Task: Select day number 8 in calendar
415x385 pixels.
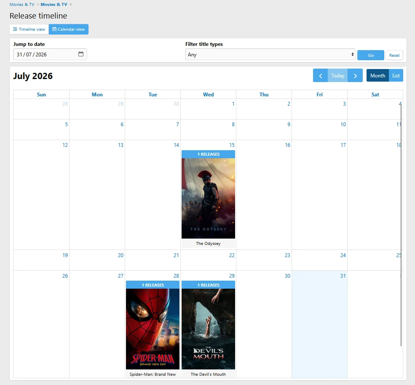Action: [233, 125]
